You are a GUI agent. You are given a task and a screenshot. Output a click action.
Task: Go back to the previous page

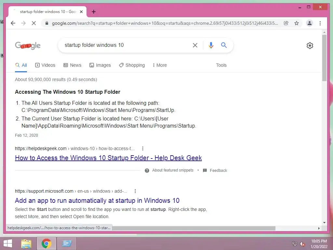(13, 23)
